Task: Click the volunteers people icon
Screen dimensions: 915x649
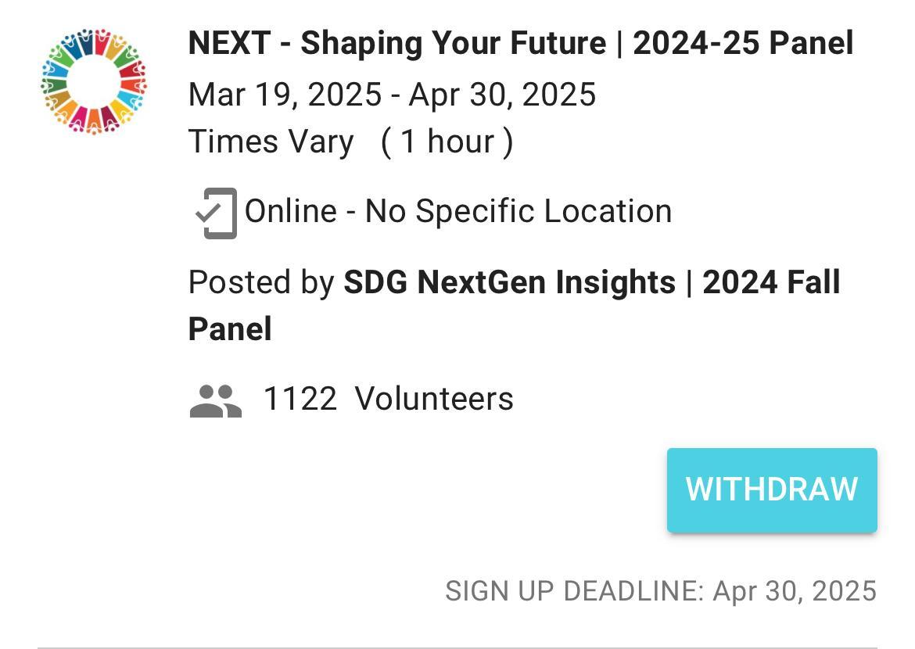Action: [216, 400]
